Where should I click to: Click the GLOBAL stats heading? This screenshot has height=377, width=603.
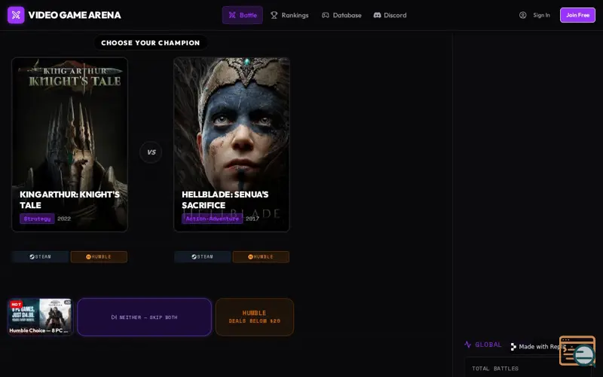pyautogui.click(x=488, y=345)
